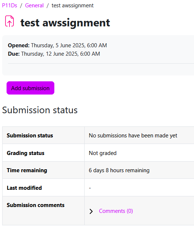Select the Submission comments row label
The height and width of the screenshot is (229, 194).
point(36,205)
